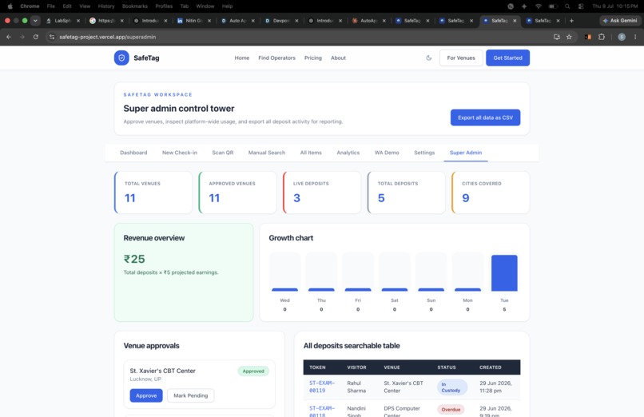Click the Overdue status badge
Image resolution: width=644 pixels, height=417 pixels.
pos(451,410)
